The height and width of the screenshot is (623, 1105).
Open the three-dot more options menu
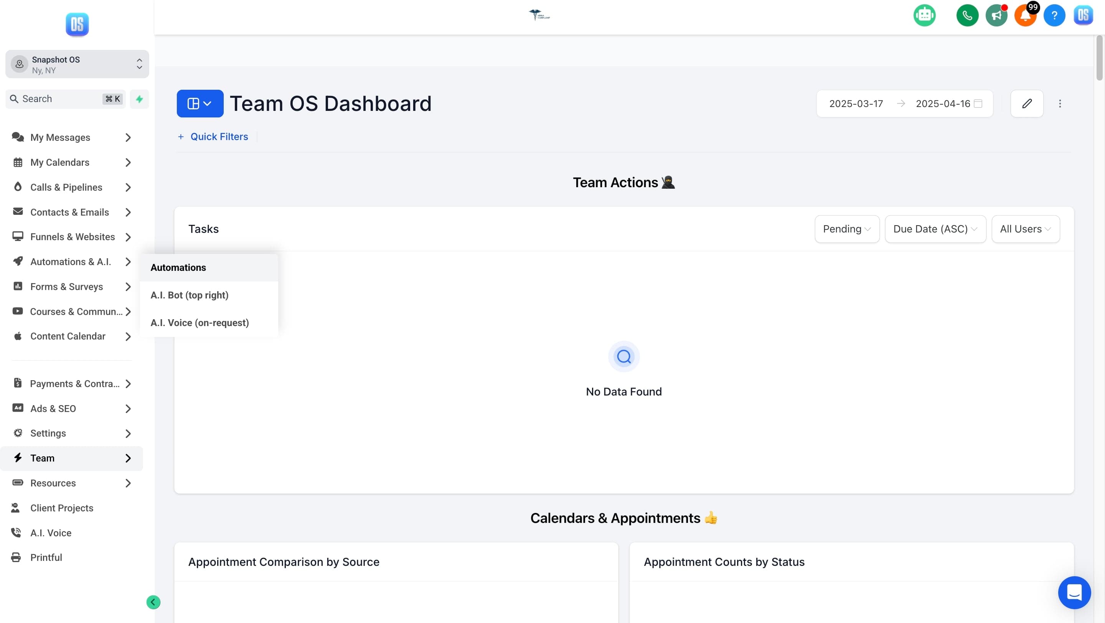pos(1059,103)
